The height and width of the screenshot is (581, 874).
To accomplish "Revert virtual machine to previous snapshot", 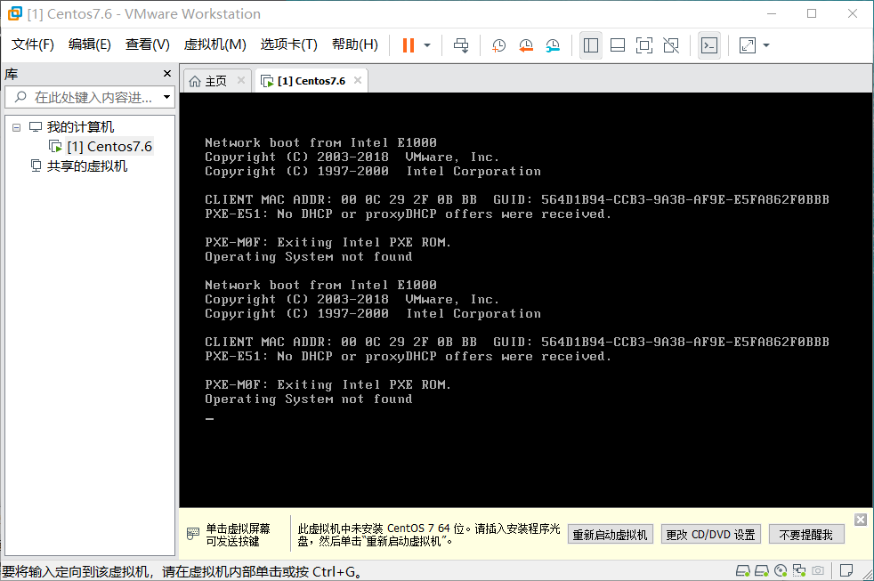I will tap(526, 45).
